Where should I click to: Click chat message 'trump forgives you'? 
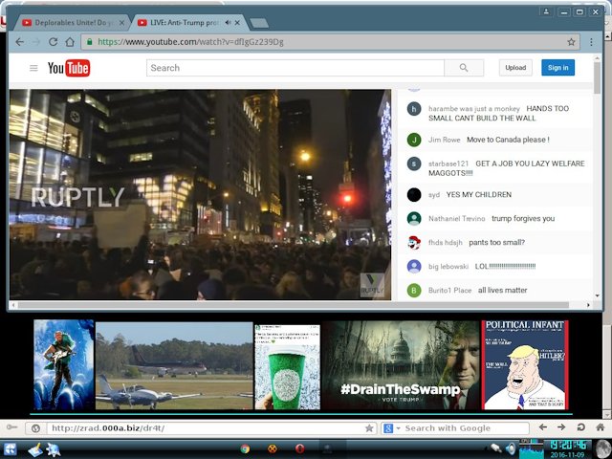pyautogui.click(x=523, y=219)
